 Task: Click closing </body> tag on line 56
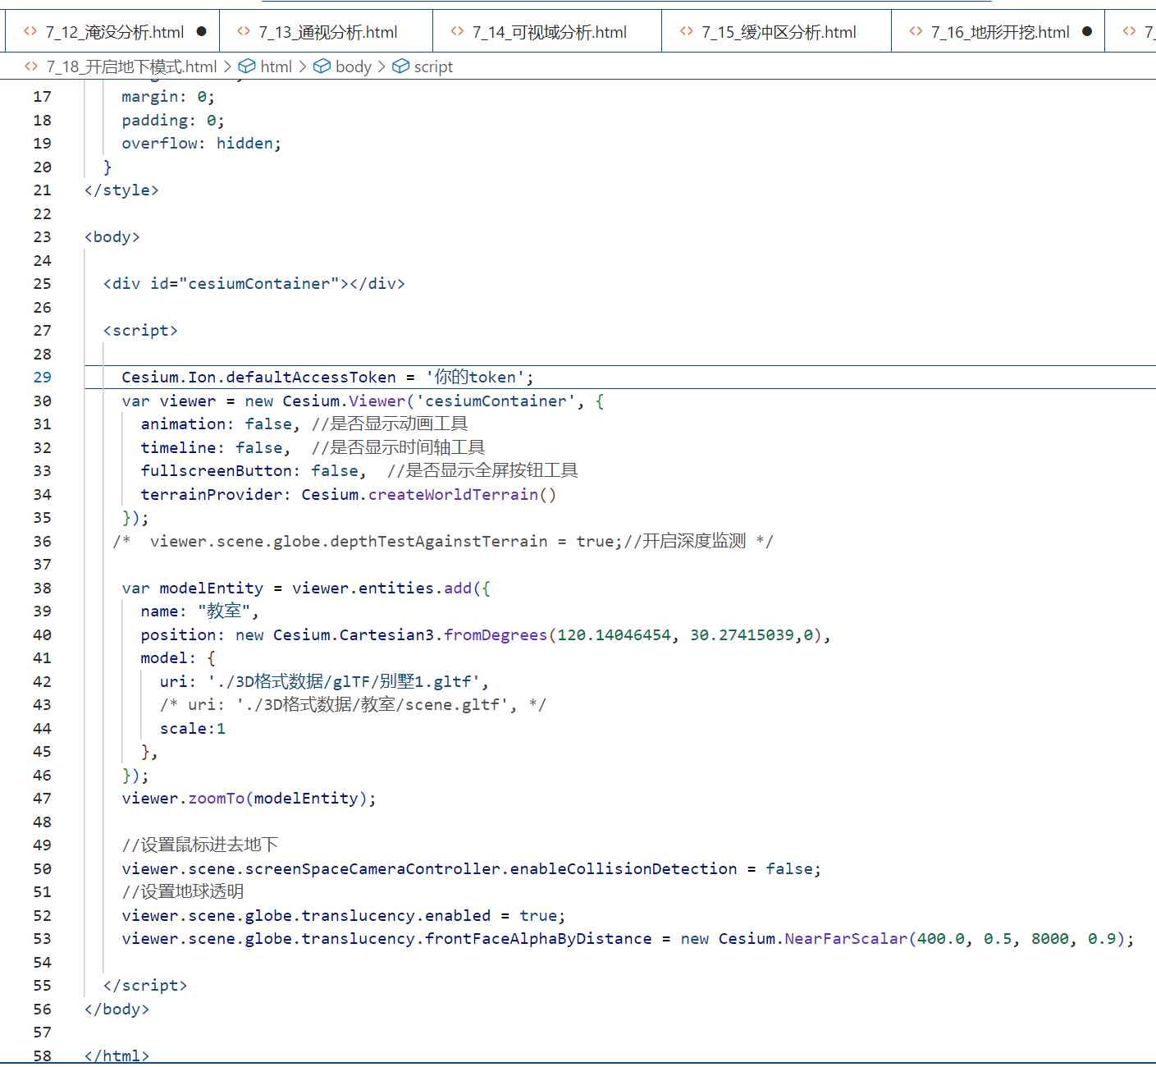tap(117, 1010)
